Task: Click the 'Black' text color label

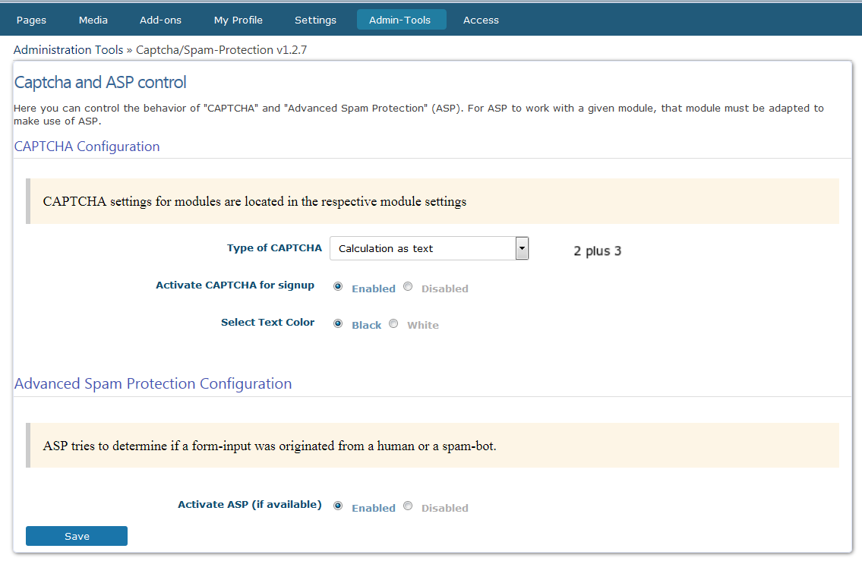Action: point(367,325)
